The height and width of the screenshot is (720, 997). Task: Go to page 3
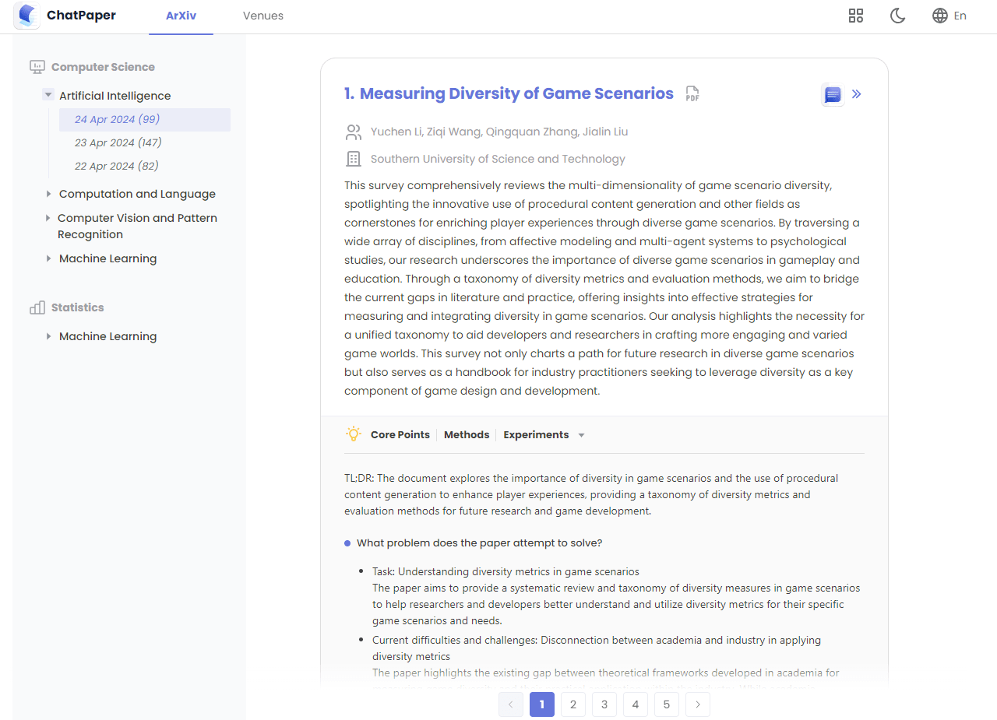click(604, 704)
